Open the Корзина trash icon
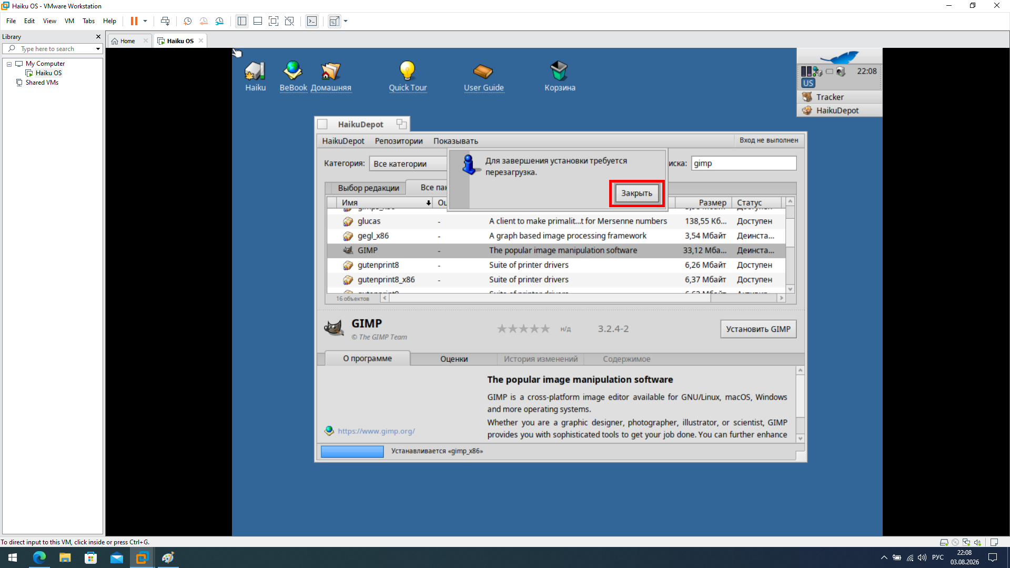1010x568 pixels. (560, 76)
